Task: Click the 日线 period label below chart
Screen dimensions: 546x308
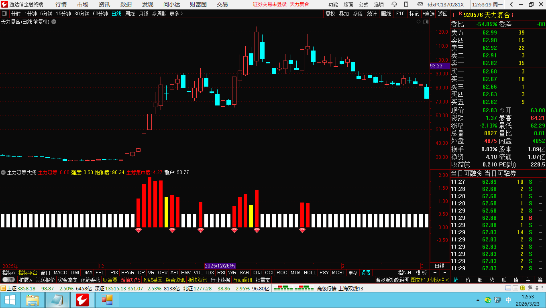Action: click(440, 266)
